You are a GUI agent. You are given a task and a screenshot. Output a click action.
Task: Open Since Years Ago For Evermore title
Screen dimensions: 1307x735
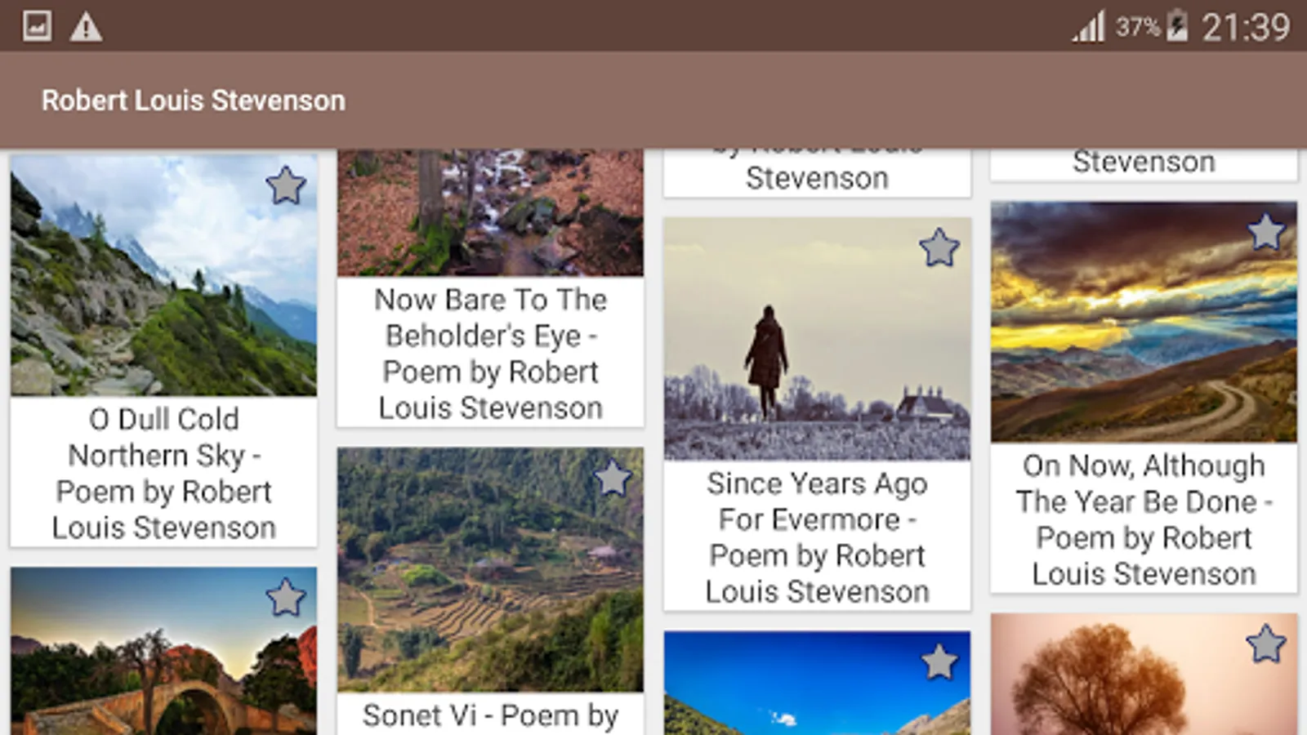click(x=817, y=537)
